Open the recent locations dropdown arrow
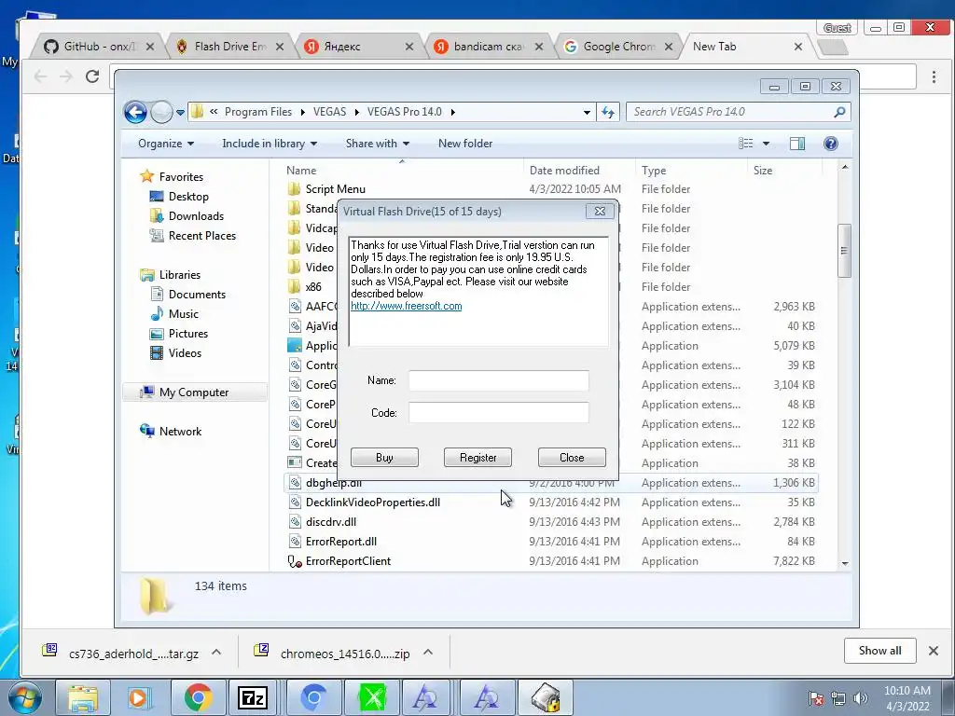Viewport: 955px width, 716px height. click(180, 113)
